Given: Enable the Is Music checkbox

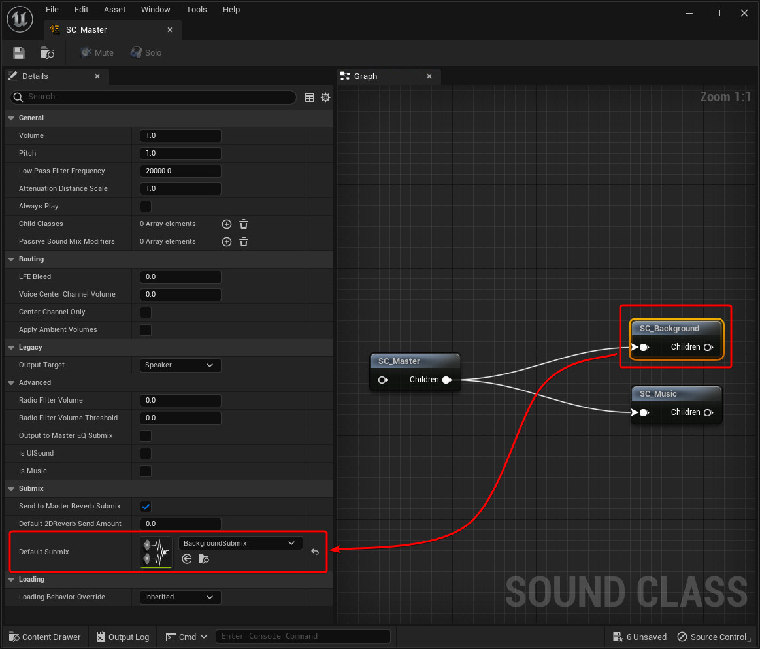Looking at the screenshot, I should point(145,471).
